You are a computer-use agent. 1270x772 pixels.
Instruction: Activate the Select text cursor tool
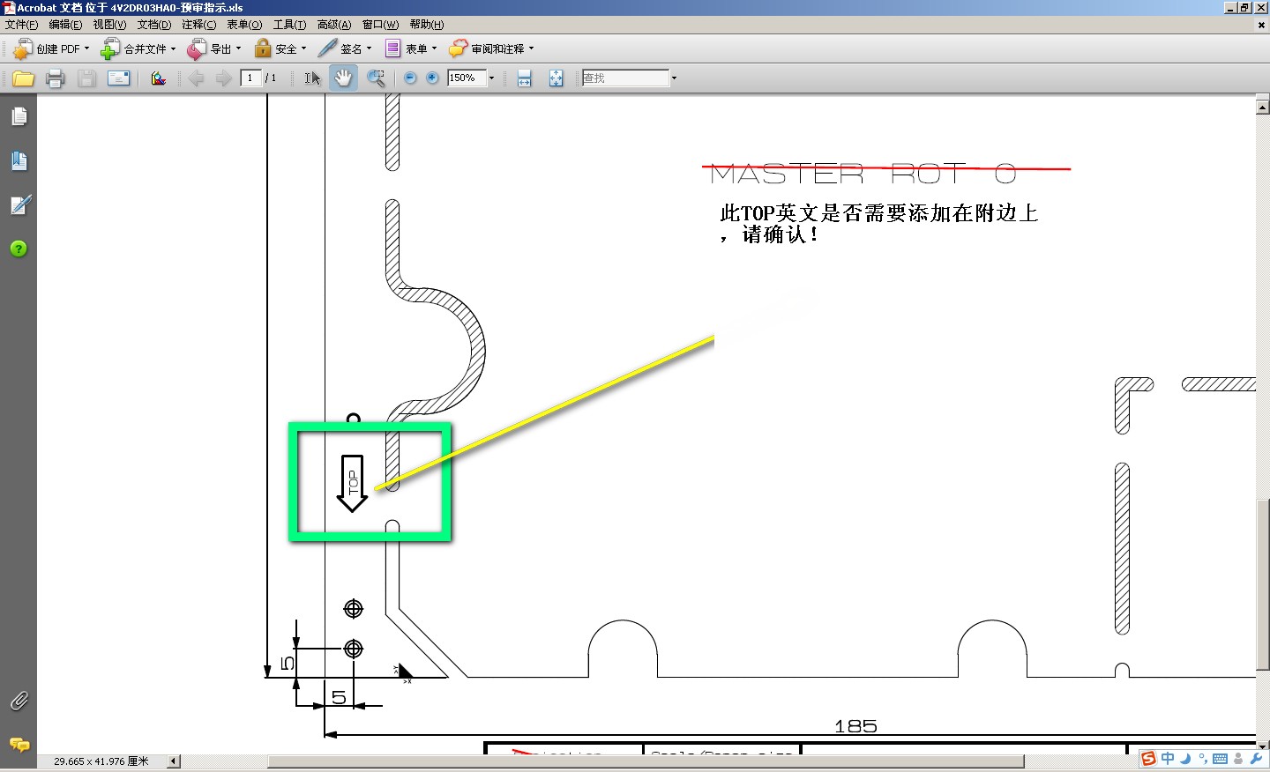312,78
